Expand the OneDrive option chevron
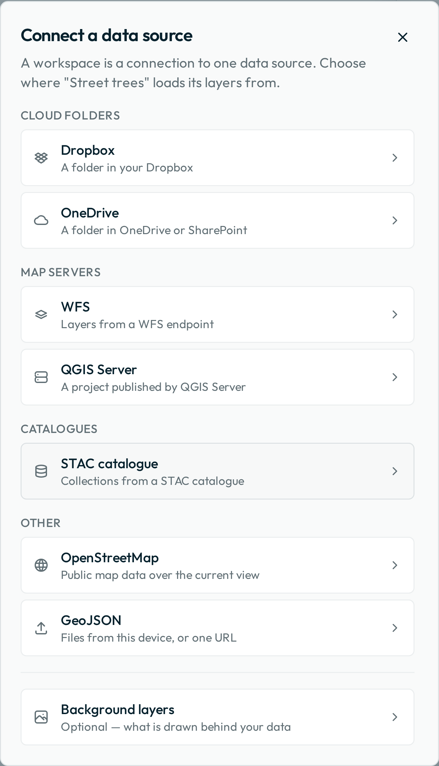The image size is (439, 766). click(395, 220)
